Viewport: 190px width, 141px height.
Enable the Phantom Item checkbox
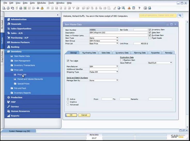121,60
